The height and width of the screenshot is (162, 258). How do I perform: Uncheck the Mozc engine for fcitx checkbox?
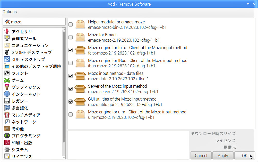tap(71, 50)
